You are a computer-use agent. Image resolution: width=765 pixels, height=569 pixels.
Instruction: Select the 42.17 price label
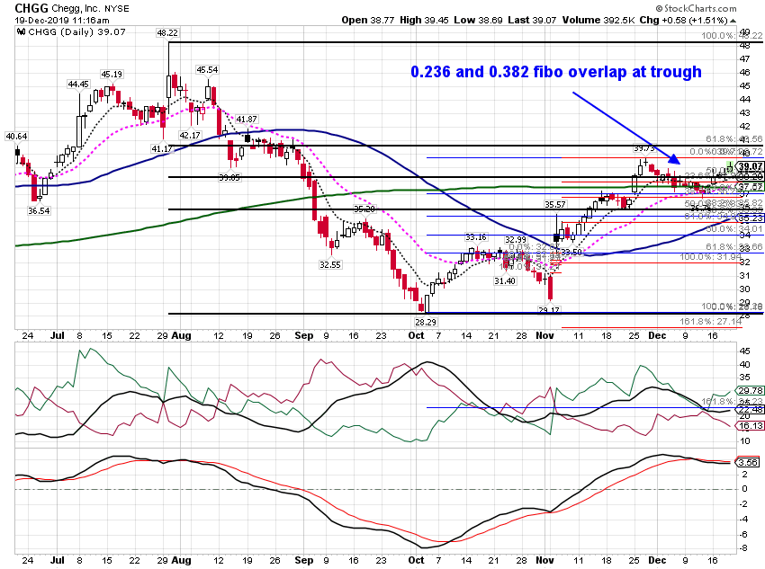190,135
